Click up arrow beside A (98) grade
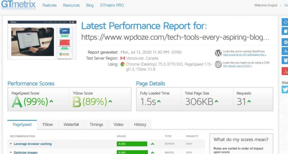This screenshot has width=288, height=154. 152,153
